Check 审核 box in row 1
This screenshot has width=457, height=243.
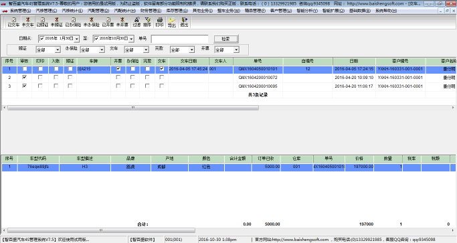(x=25, y=69)
